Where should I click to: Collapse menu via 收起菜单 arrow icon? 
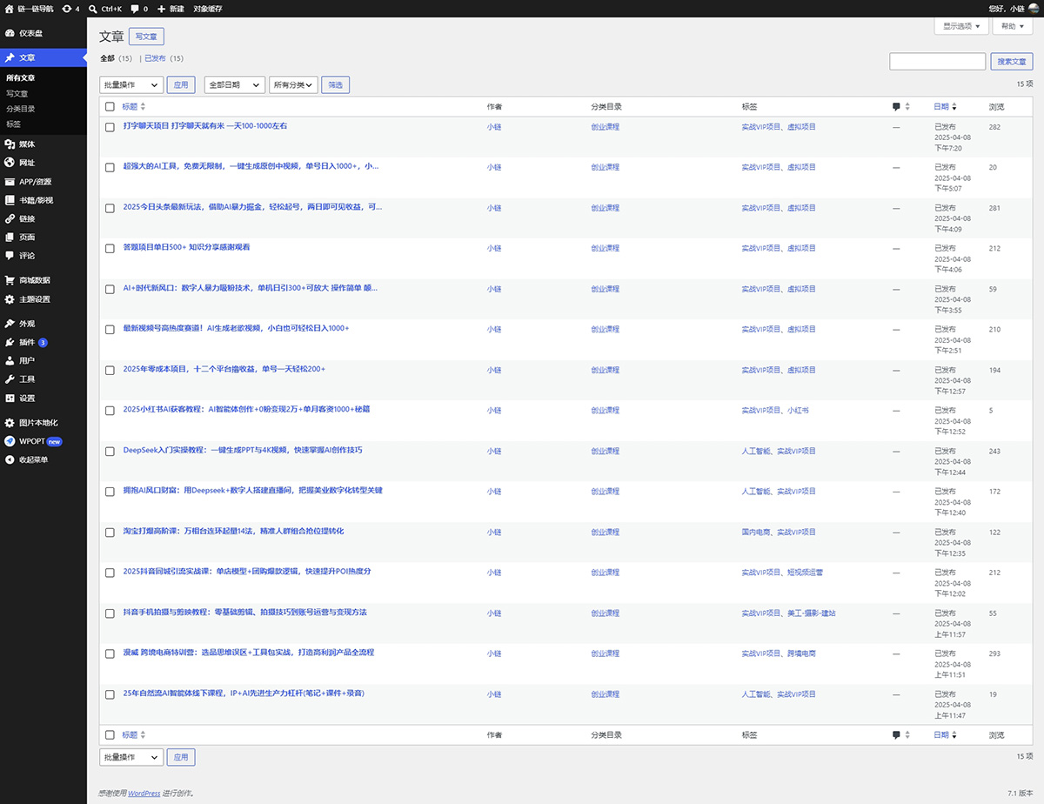click(x=10, y=459)
